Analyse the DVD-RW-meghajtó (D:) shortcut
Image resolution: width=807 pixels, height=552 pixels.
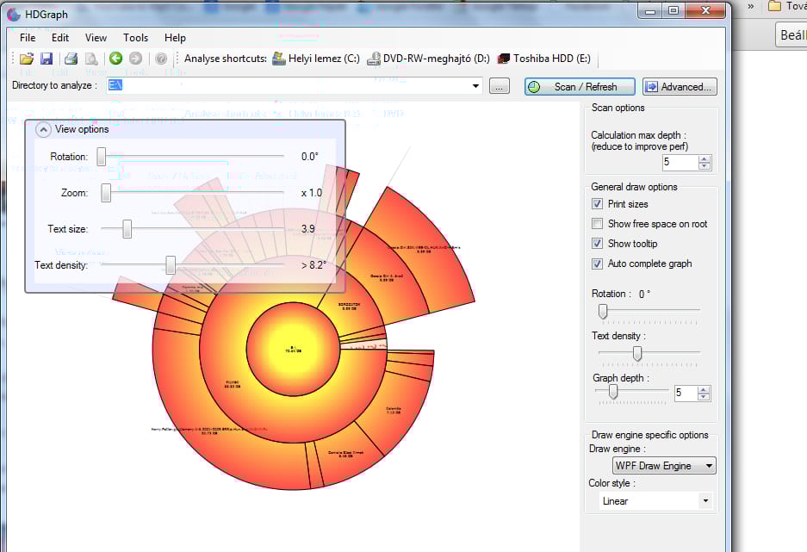coord(428,59)
